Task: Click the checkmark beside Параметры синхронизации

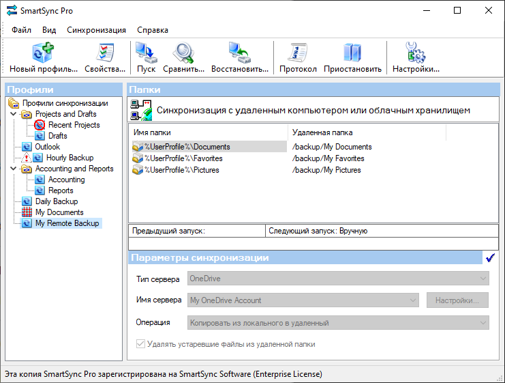Action: 489,258
